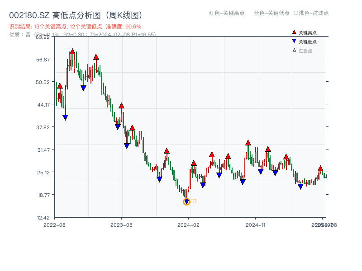Click the 准确度: 90.6% text
This screenshot has height=271, width=362.
click(x=124, y=27)
